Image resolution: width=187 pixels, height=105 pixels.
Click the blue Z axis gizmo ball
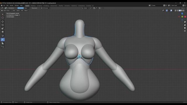(x=182, y=14)
